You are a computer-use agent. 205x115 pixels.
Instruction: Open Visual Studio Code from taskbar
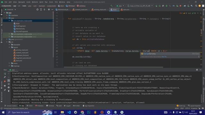[69, 112]
